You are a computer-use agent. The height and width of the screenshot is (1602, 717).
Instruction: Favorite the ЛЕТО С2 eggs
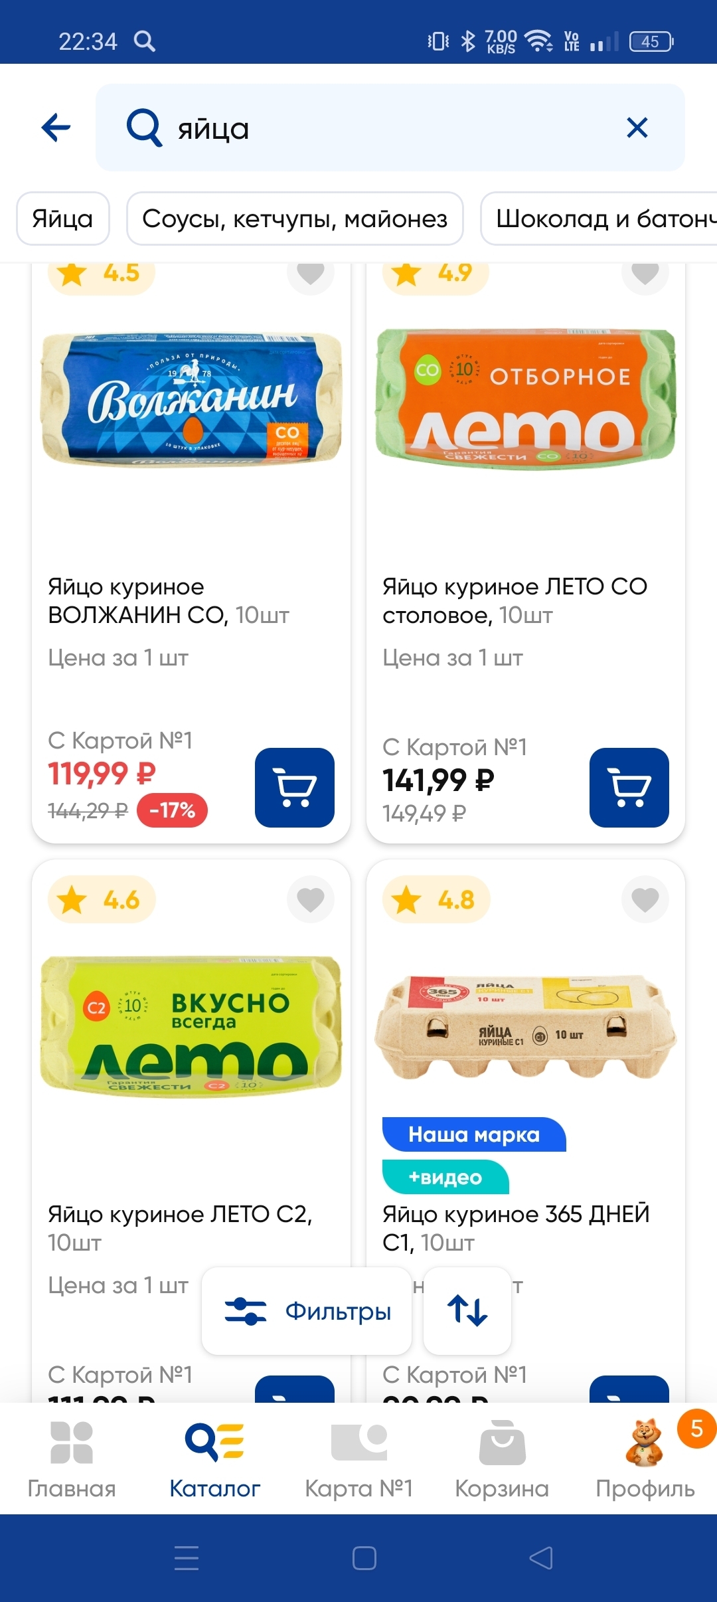click(311, 899)
